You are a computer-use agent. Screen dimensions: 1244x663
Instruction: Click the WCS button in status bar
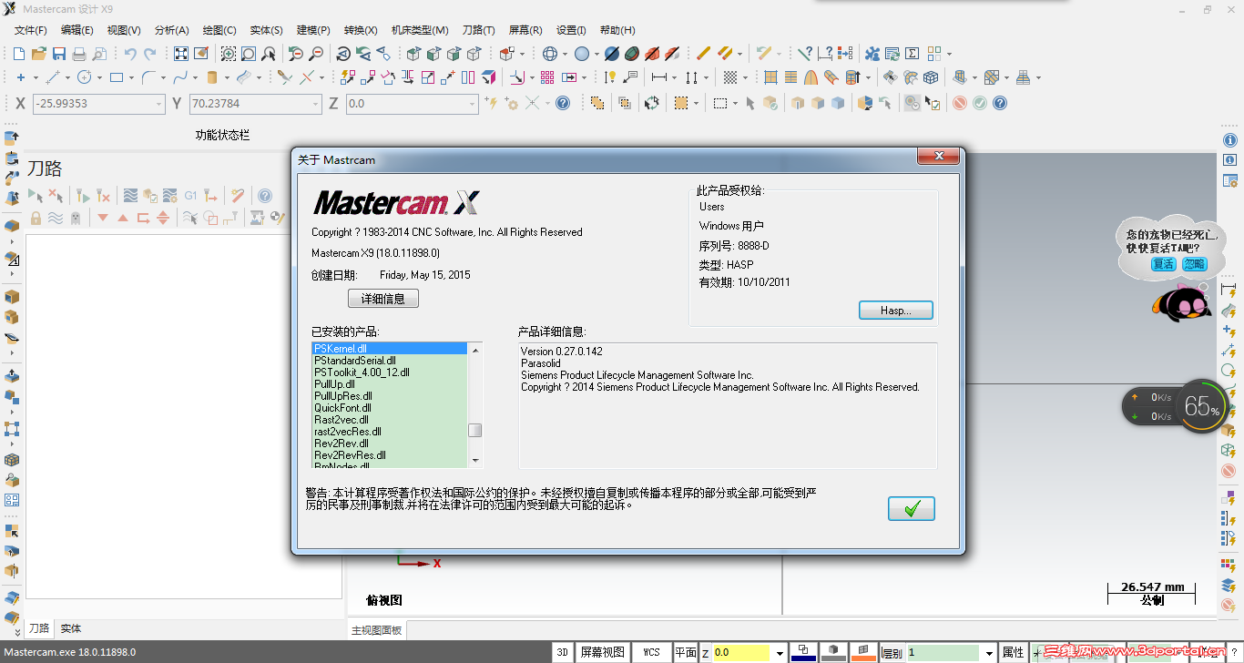coord(652,652)
